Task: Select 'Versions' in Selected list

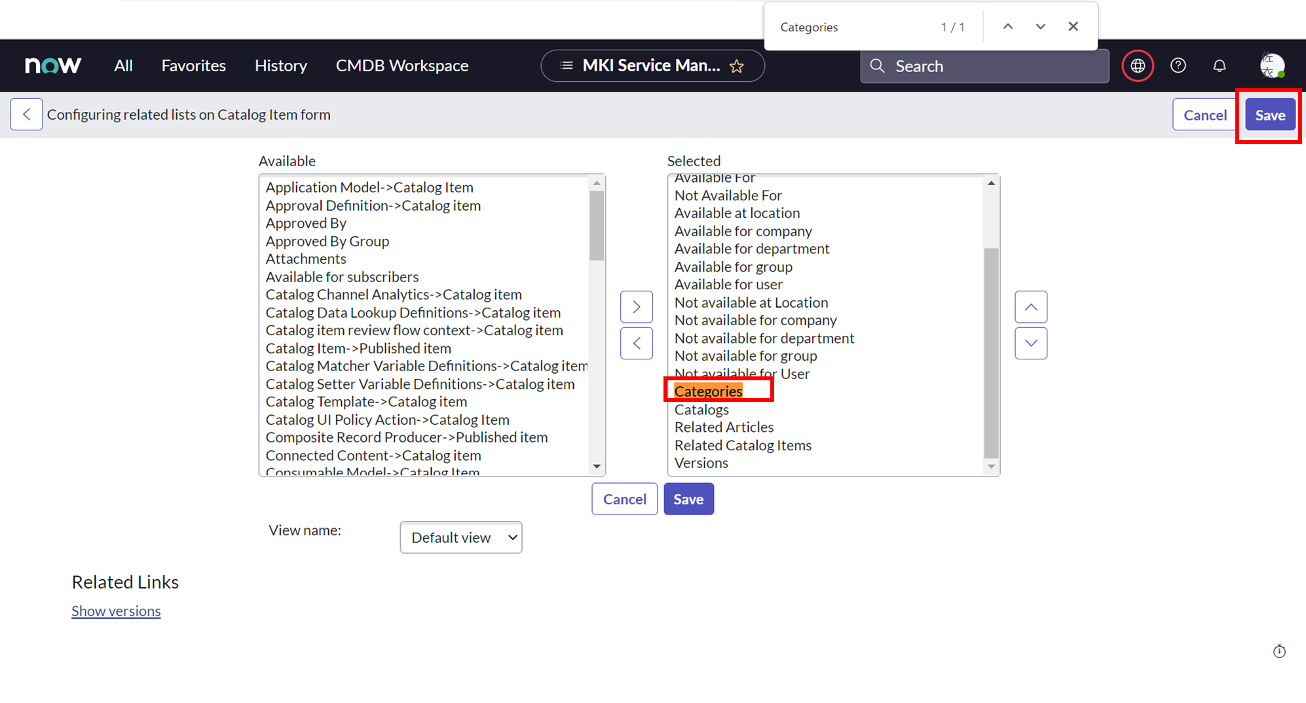Action: [x=701, y=463]
